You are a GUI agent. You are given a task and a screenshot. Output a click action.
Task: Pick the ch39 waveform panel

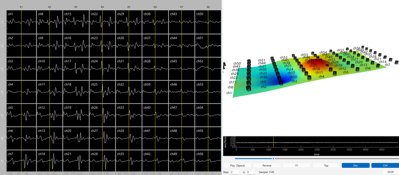(155, 92)
